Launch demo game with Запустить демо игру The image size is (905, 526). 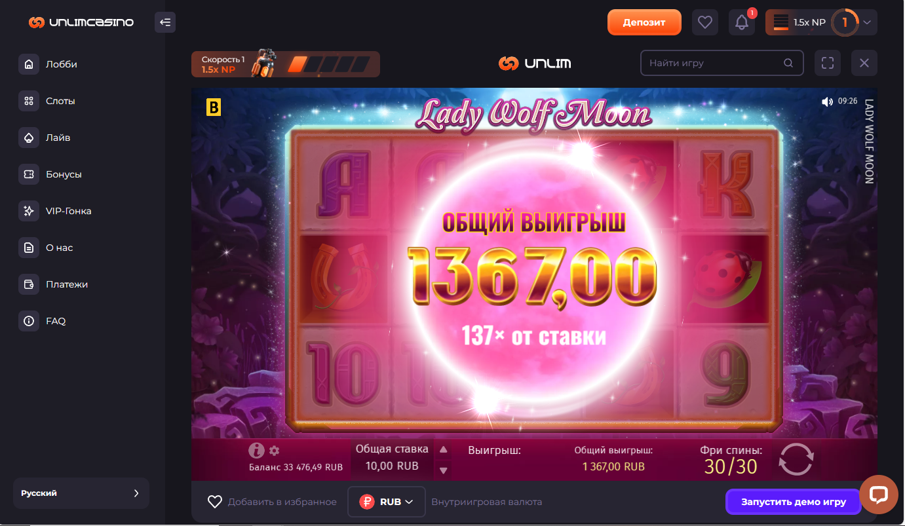tap(794, 502)
